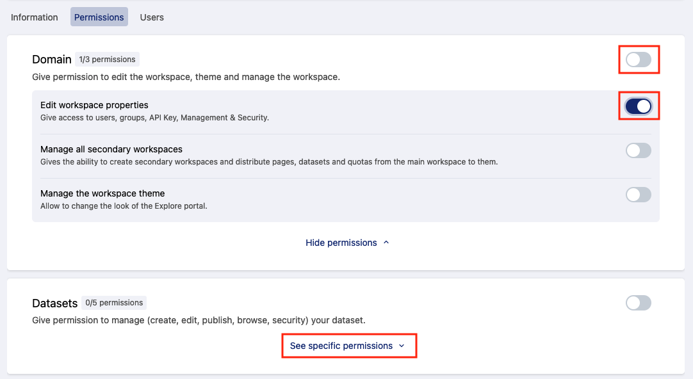The width and height of the screenshot is (693, 379).
Task: Toggle on all Datasets permissions
Action: pos(638,303)
